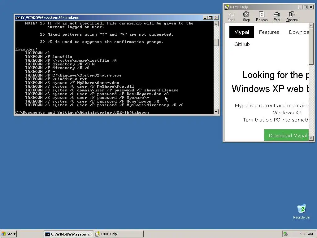Click the 'TAKEOWN /F lostfile' line
Screen dimensions: 317x238
tap(49, 57)
